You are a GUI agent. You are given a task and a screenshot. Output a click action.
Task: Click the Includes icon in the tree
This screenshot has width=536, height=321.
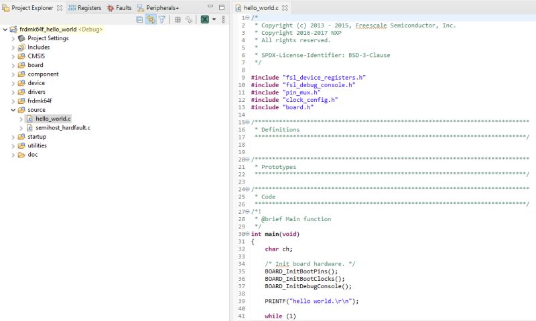pyautogui.click(x=21, y=47)
